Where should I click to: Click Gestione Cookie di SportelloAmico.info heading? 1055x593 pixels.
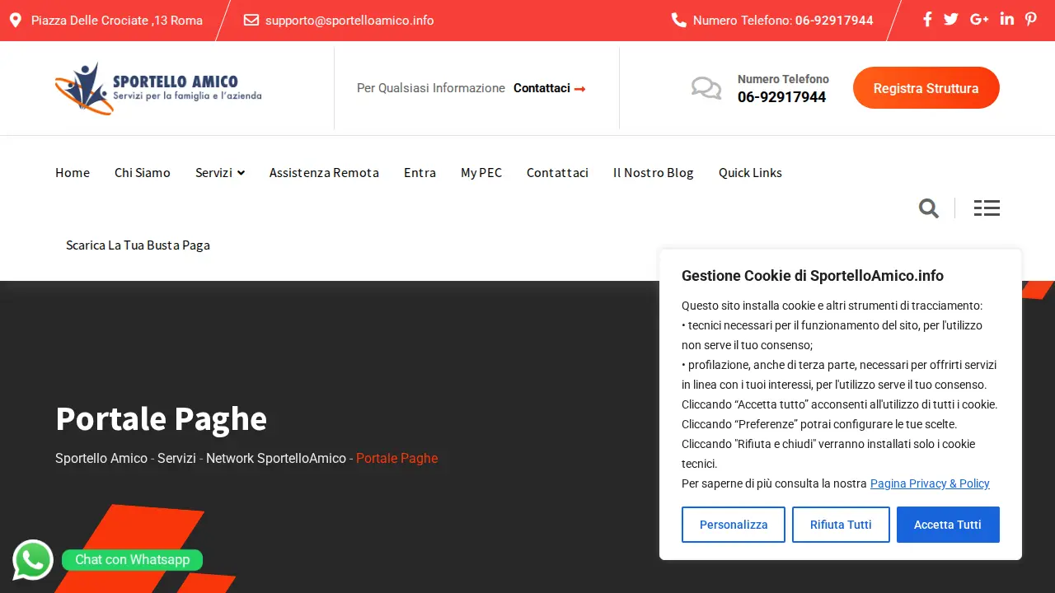pos(813,276)
